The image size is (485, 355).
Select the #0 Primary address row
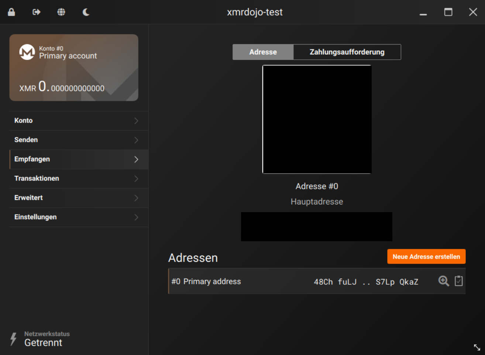pyautogui.click(x=317, y=281)
